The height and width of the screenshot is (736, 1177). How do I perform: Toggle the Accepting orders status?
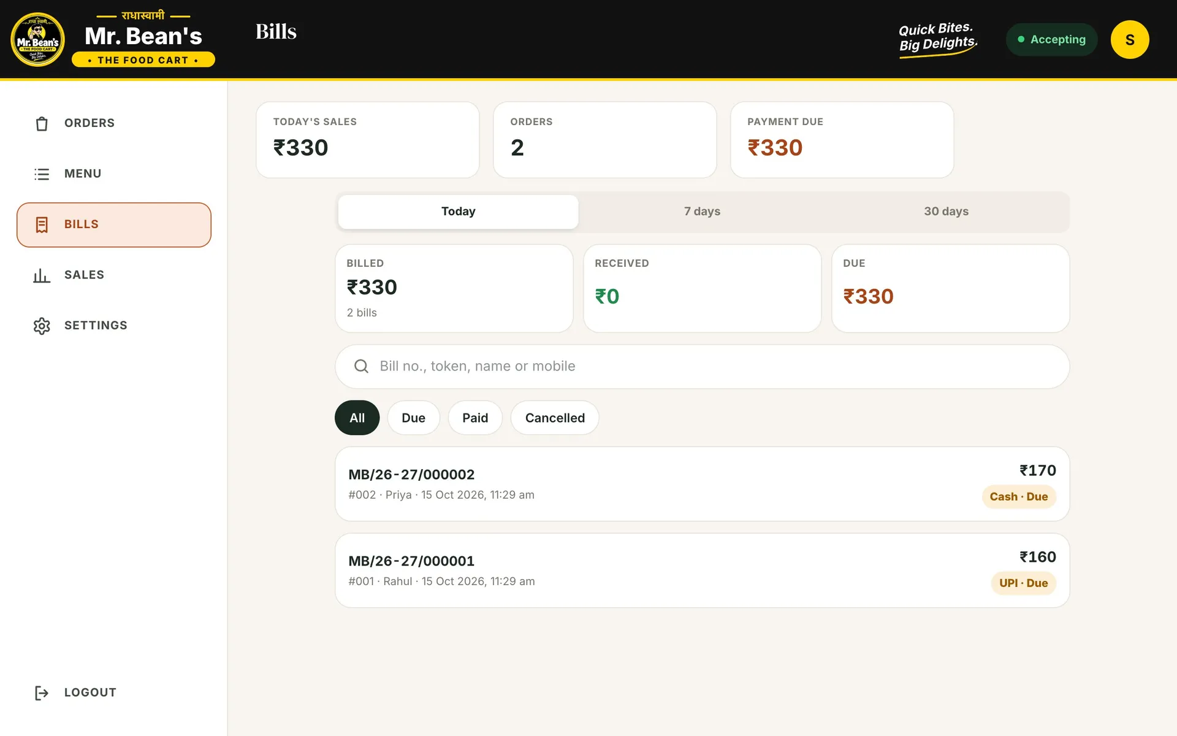tap(1051, 39)
